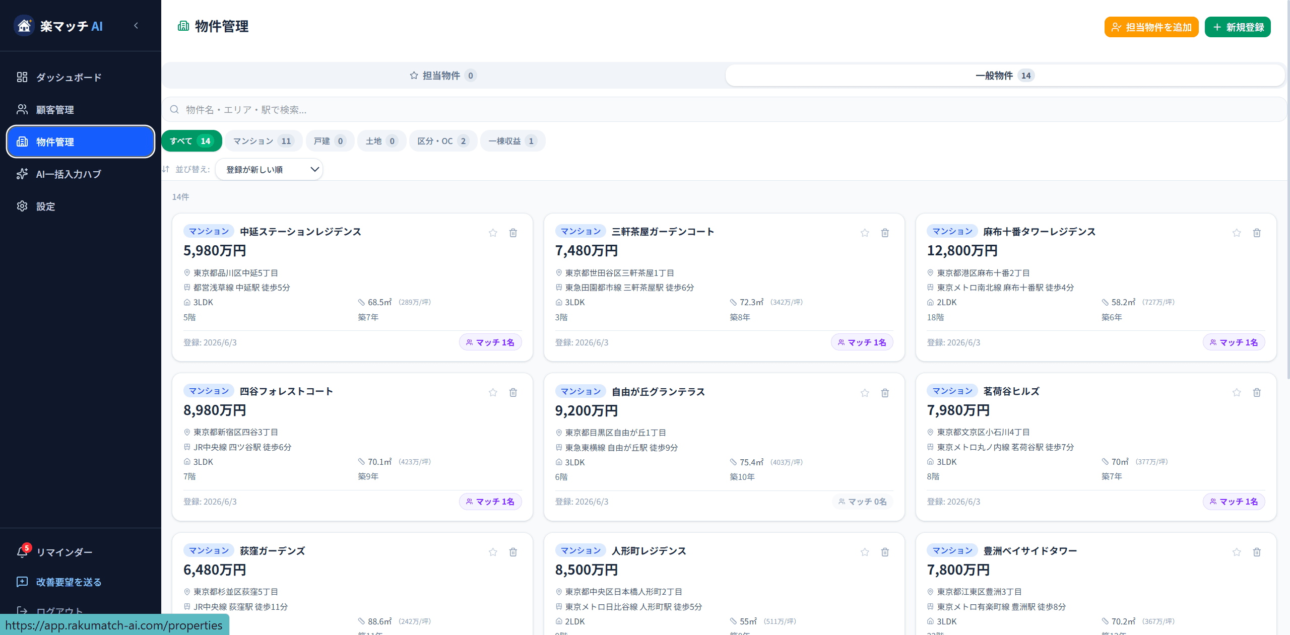The image size is (1290, 635).
Task: Open 設定 in the sidebar
Action: click(x=81, y=206)
